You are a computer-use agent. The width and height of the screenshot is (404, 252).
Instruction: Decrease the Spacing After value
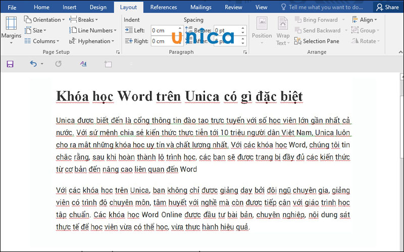(243, 43)
